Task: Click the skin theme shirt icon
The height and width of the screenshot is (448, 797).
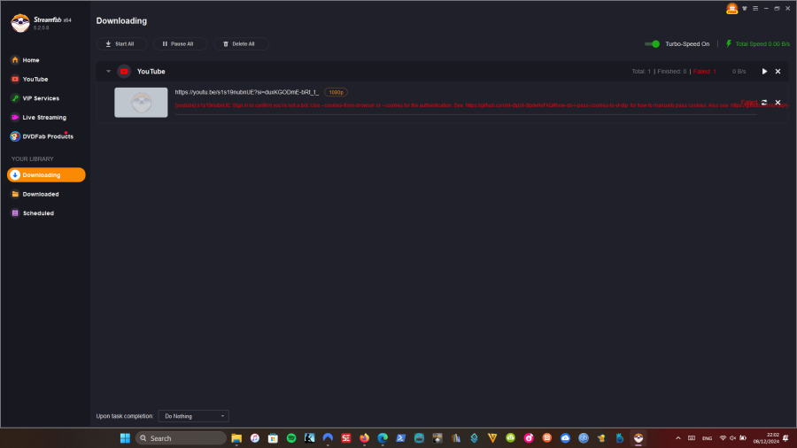Action: [745, 9]
